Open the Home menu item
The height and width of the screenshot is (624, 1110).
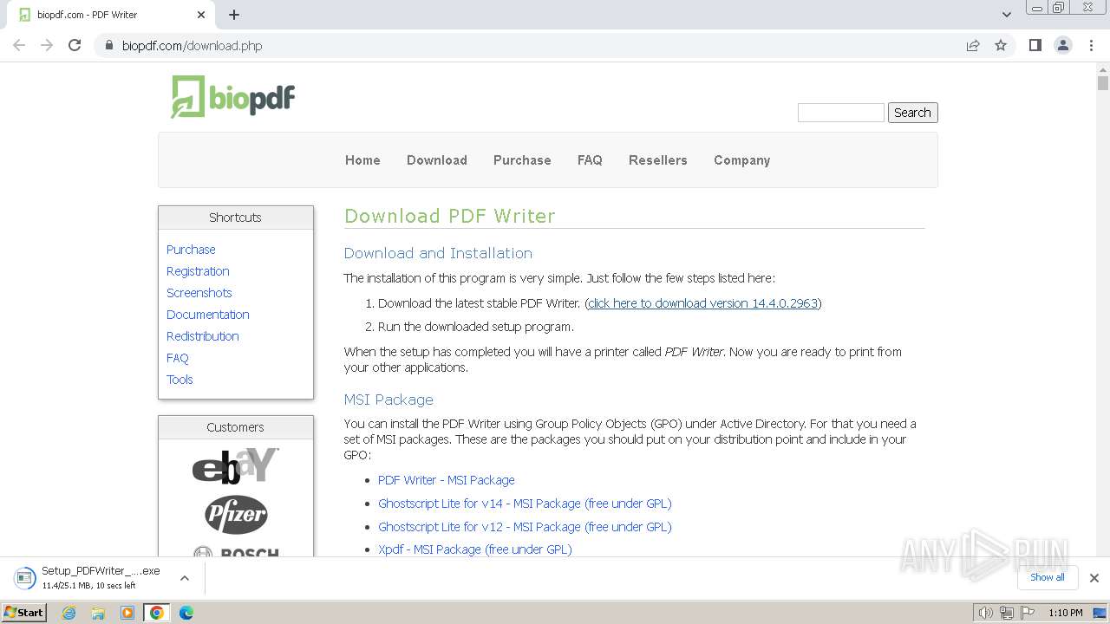click(x=362, y=160)
